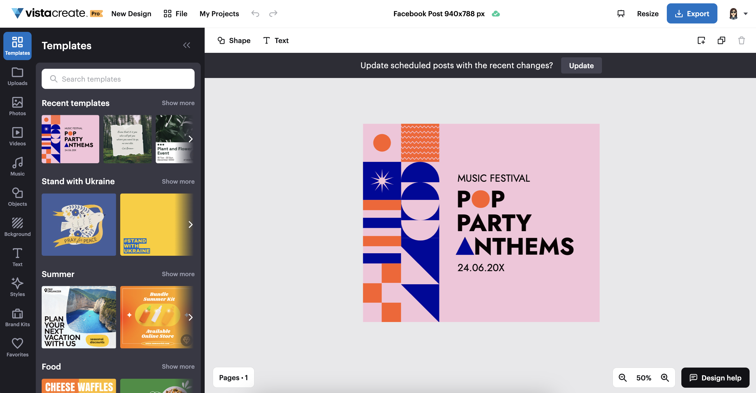Click the Update button in banner
756x393 pixels.
coord(581,65)
